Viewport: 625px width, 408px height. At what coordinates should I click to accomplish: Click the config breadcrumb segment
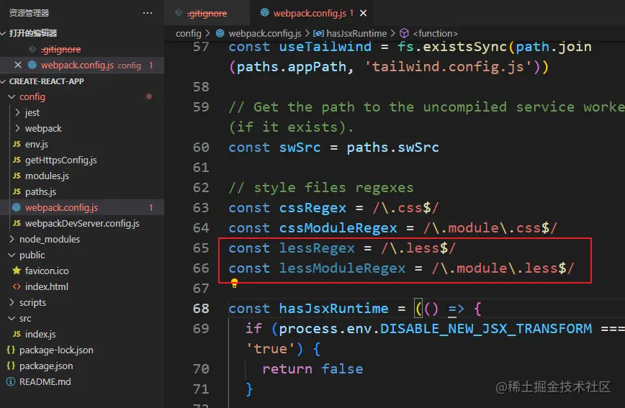(188, 34)
